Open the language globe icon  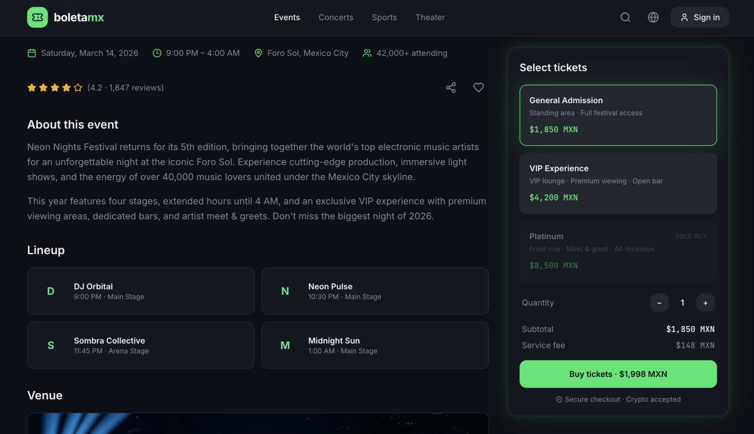[653, 17]
